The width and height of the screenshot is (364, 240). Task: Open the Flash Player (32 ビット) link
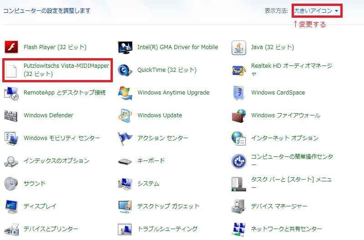(55, 47)
